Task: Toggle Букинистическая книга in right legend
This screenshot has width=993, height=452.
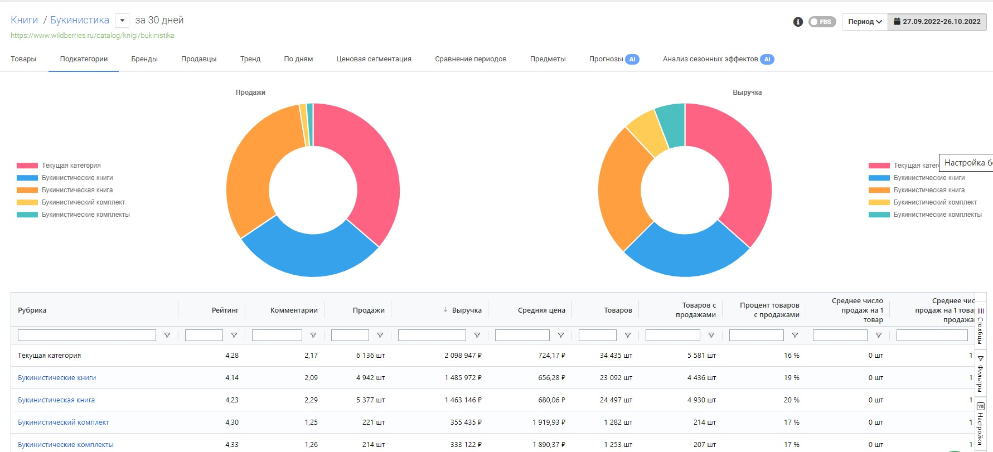Action: [917, 190]
